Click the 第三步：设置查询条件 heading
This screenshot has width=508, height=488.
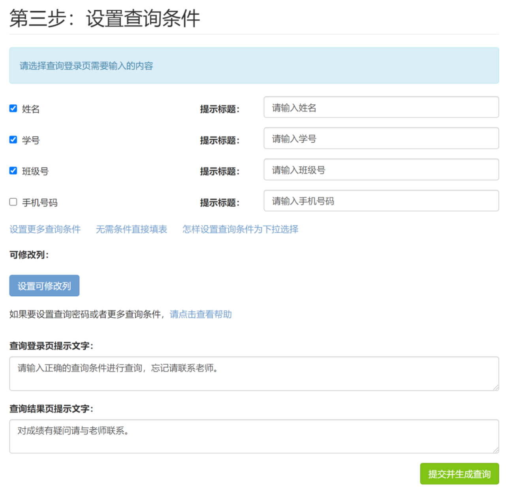pos(105,19)
